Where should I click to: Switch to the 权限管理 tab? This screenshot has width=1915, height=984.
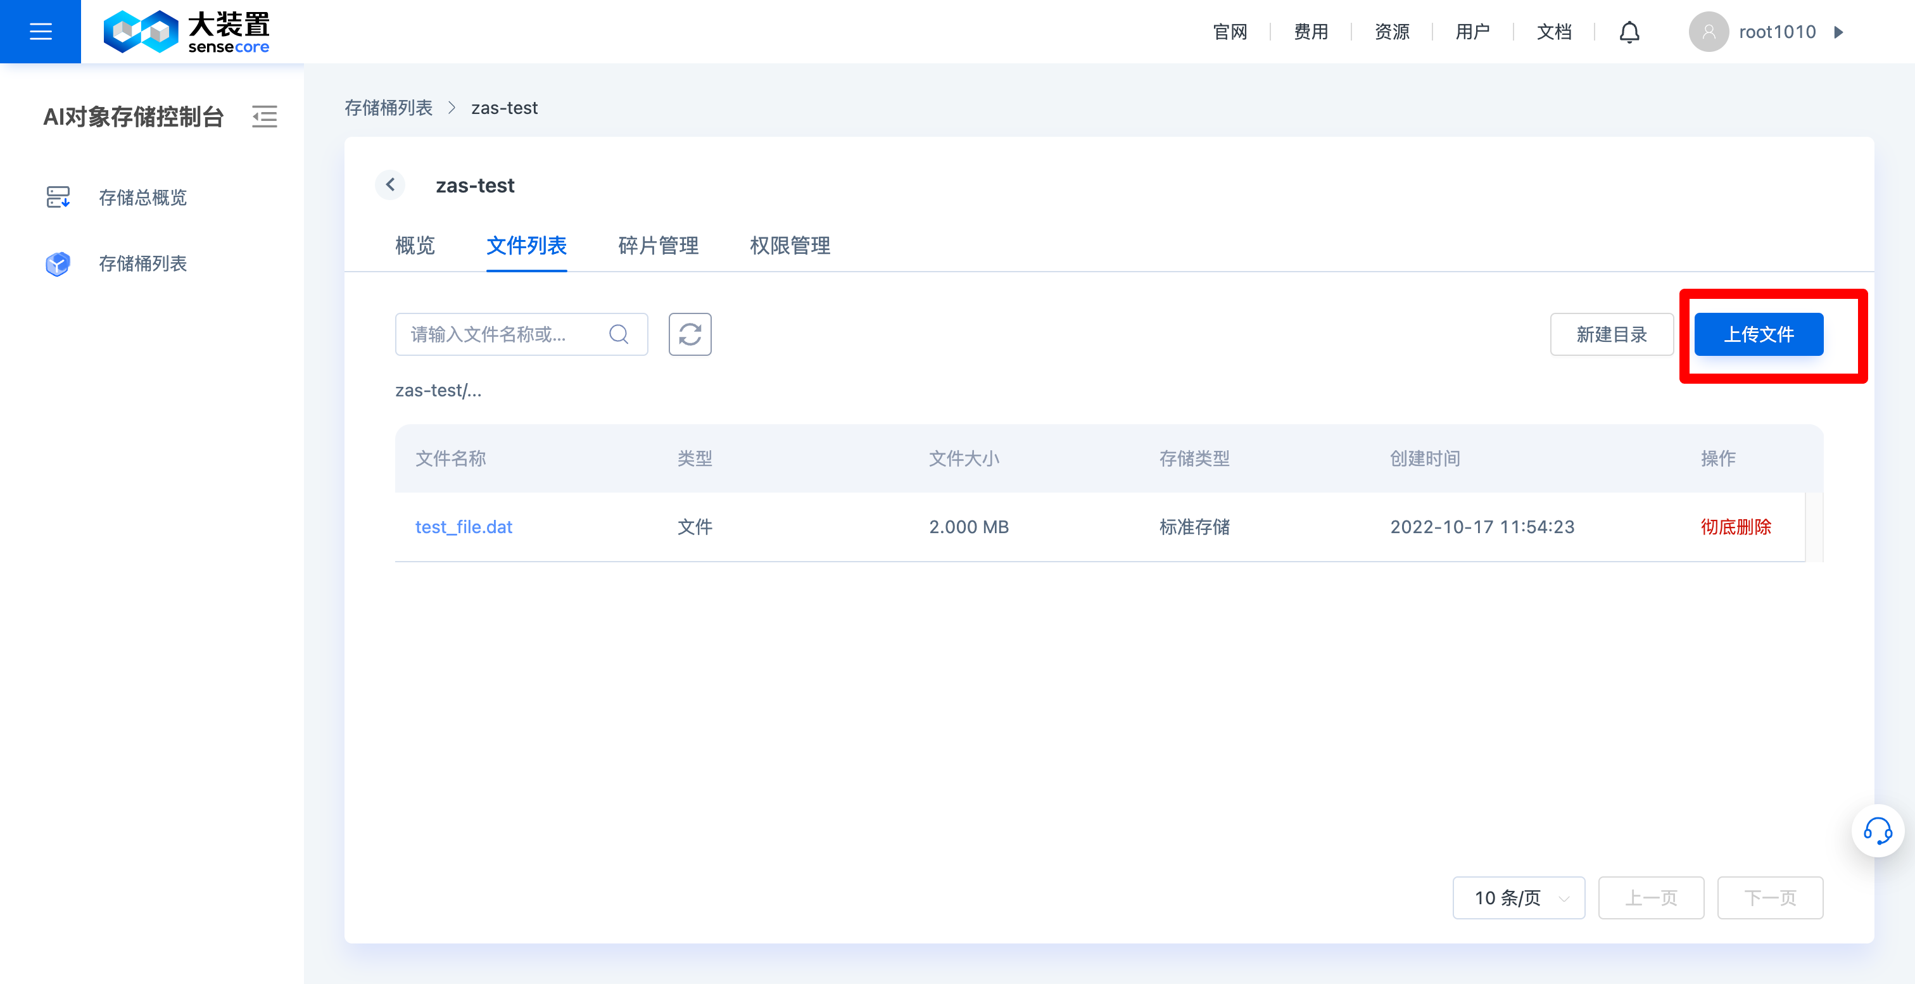(790, 245)
